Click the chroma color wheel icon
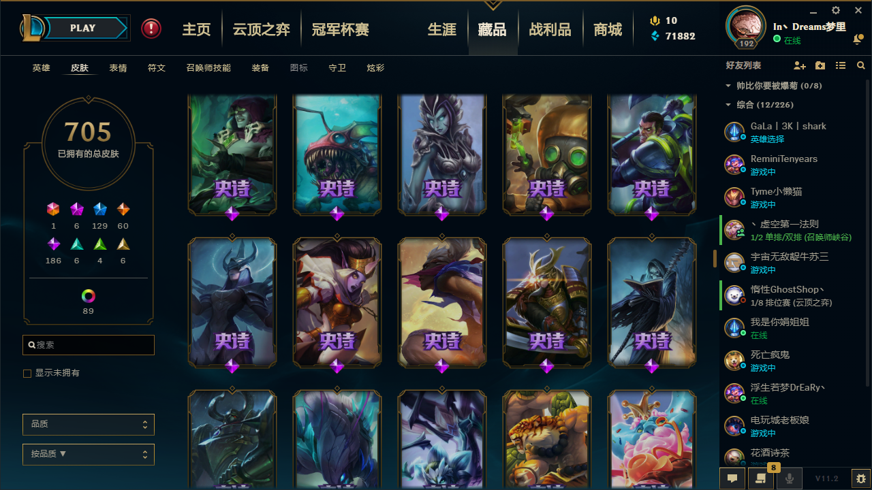872x490 pixels. click(88, 296)
